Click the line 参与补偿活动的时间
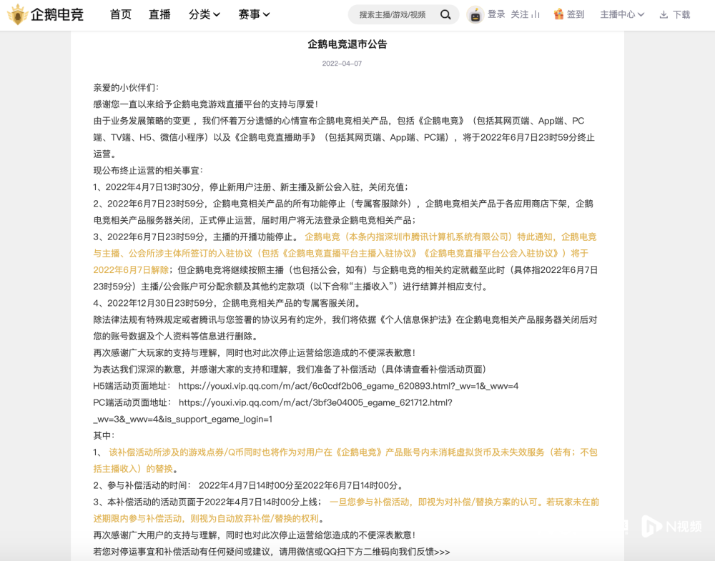This screenshot has width=715, height=561. 248,485
